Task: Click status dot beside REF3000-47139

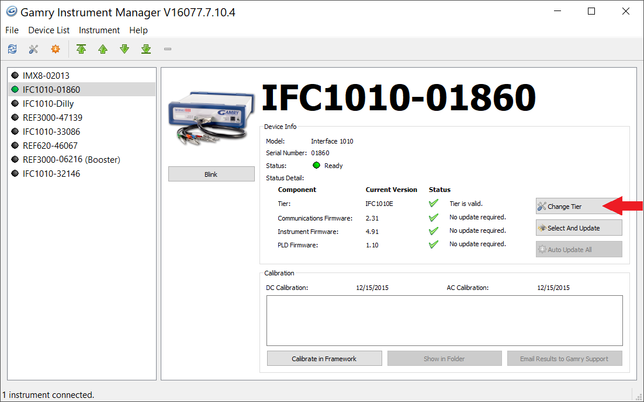Action: pyautogui.click(x=15, y=117)
